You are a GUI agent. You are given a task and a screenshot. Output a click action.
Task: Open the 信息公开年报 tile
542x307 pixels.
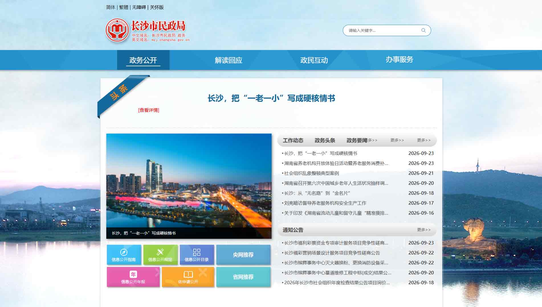point(133,277)
